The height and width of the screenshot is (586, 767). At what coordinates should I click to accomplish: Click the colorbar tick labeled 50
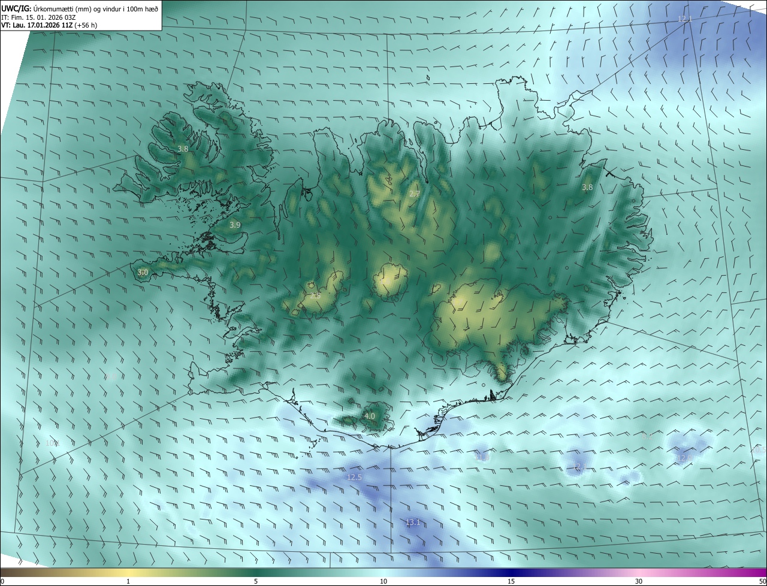[x=762, y=581]
